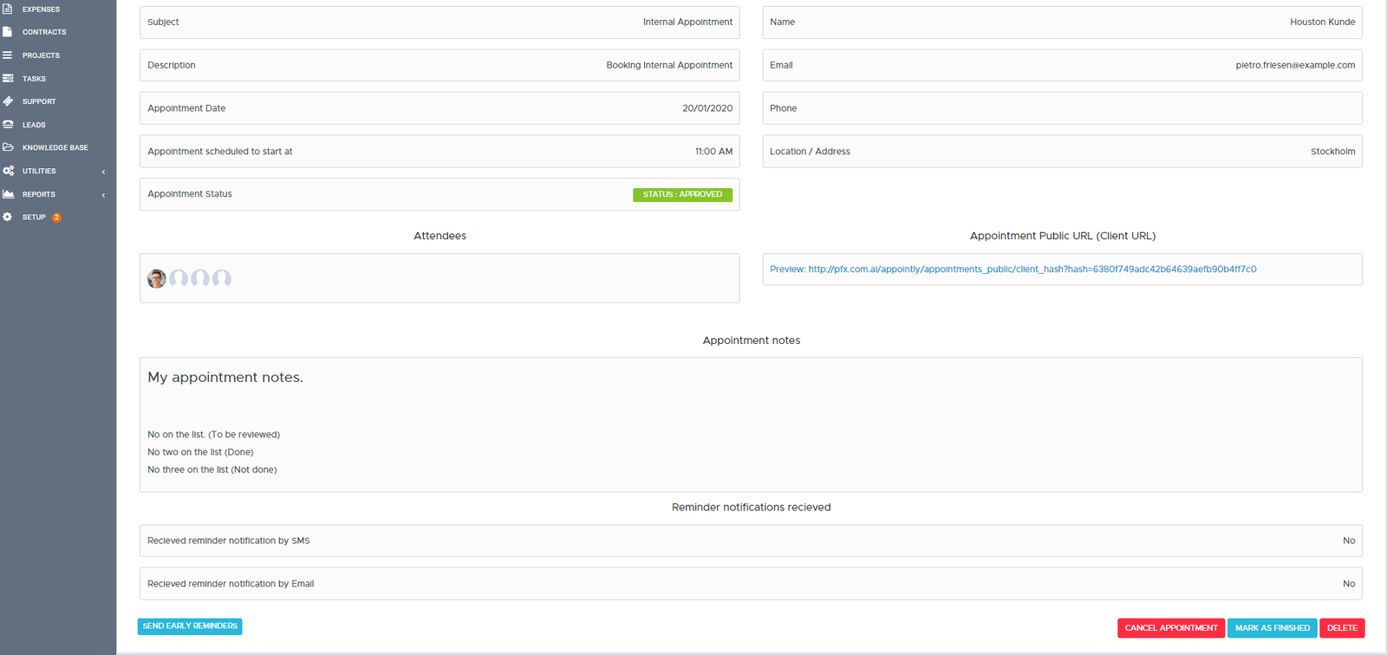This screenshot has width=1387, height=655.
Task: Open the appointment public preview URL
Action: [1013, 269]
